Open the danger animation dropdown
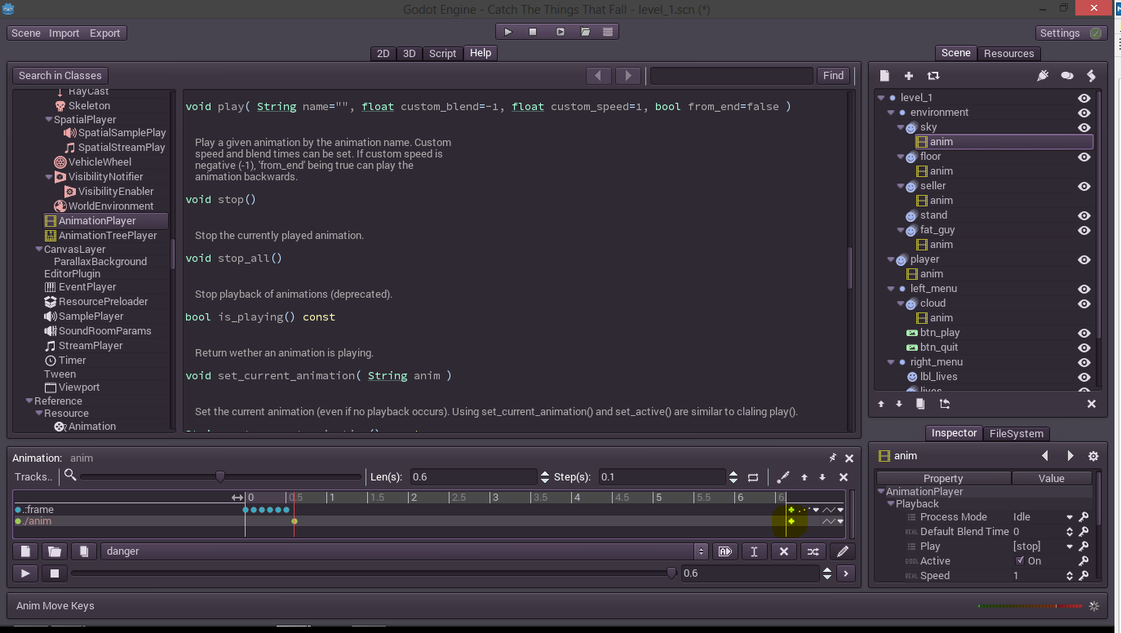Image resolution: width=1121 pixels, height=633 pixels. (x=701, y=551)
